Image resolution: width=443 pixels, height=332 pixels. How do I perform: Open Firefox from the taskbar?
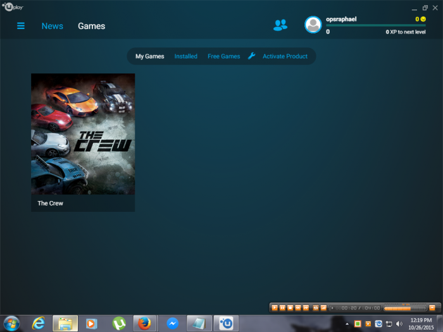[145, 324]
